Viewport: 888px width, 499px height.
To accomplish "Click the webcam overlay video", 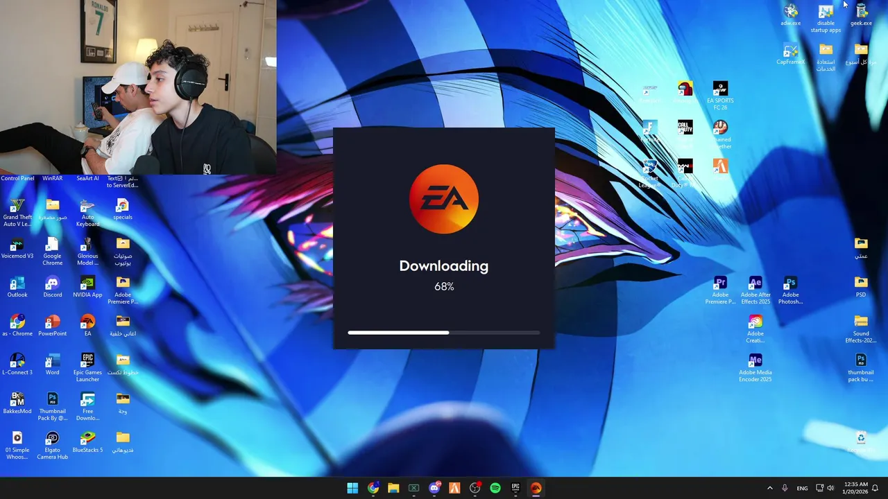I will click(138, 87).
